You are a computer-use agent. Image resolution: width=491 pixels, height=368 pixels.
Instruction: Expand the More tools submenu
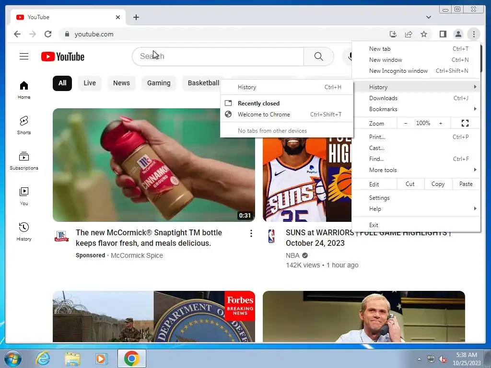point(416,170)
